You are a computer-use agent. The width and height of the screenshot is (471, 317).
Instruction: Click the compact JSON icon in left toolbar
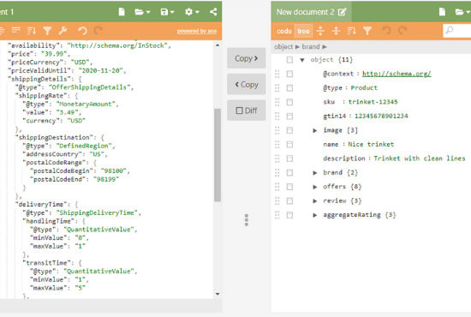15,30
